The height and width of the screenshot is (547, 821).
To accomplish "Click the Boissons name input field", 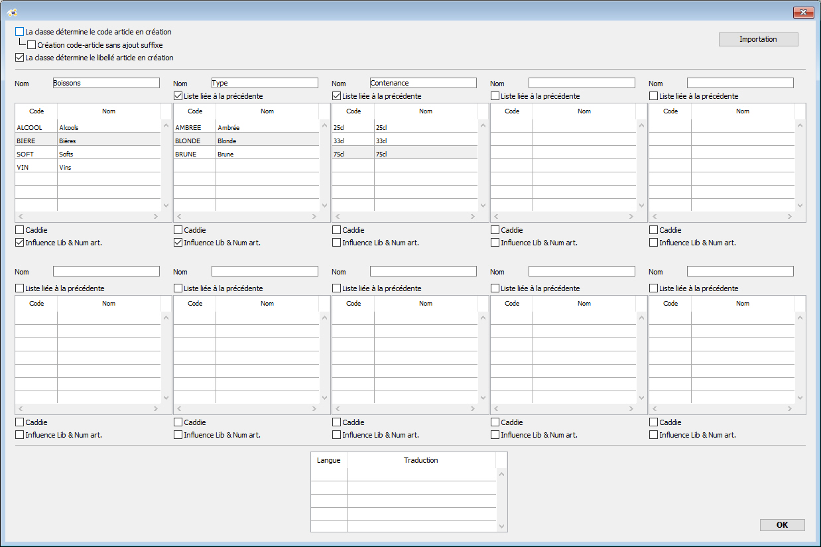I will tap(106, 83).
